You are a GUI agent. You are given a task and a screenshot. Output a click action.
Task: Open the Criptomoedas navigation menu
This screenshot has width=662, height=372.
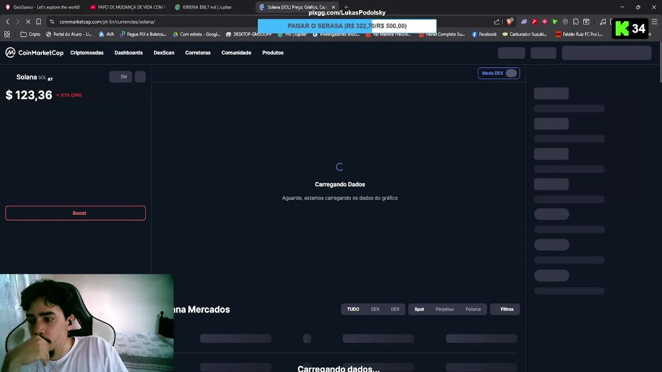point(87,53)
